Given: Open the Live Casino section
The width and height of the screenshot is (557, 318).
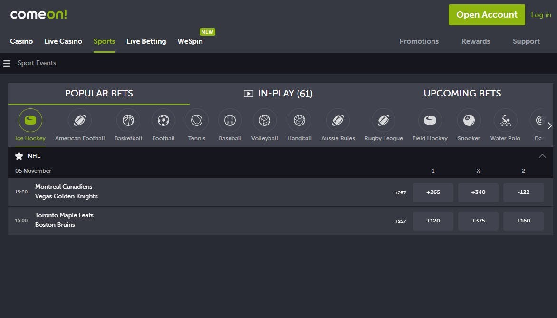Looking at the screenshot, I should (x=63, y=41).
